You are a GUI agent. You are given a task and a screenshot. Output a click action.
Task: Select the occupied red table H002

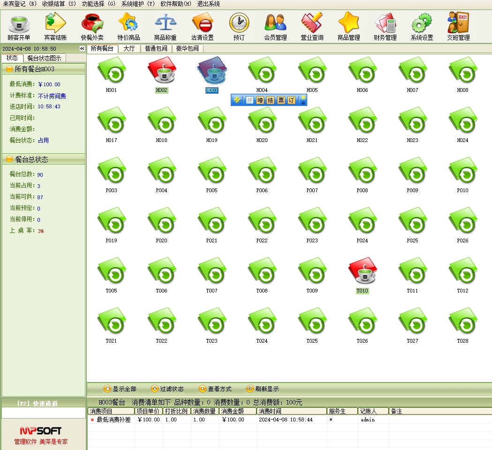[x=161, y=73]
